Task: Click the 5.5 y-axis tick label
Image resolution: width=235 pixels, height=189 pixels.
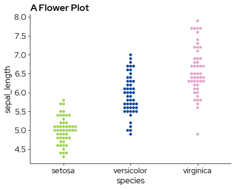Action: [21, 112]
